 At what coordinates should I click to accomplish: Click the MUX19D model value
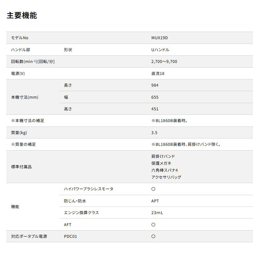point(159,38)
